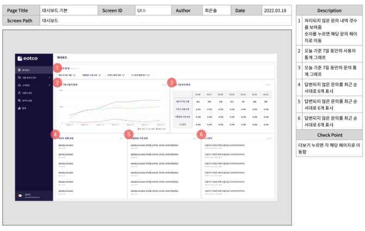Open the 바코드 등록 요청 count 12
Screen dimensions: 365x231
pyautogui.click(x=123, y=75)
